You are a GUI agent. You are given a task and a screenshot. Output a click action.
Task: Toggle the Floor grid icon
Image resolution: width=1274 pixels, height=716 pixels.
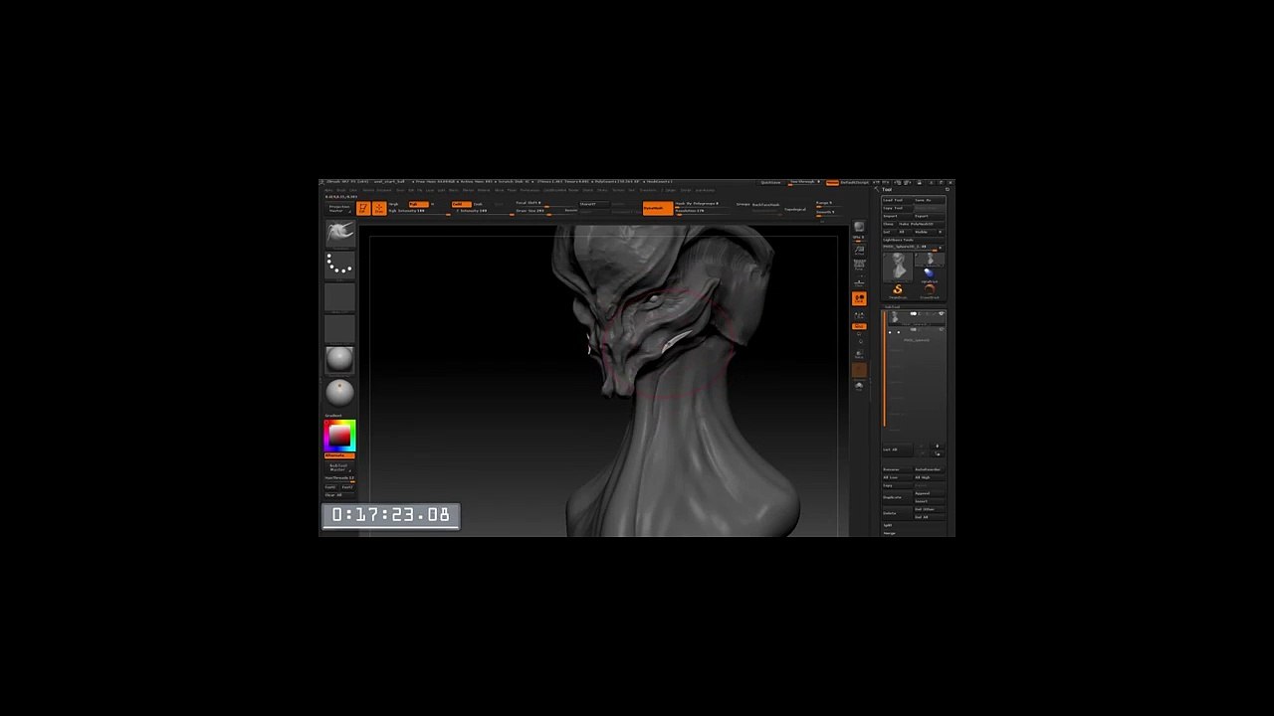pyautogui.click(x=859, y=280)
